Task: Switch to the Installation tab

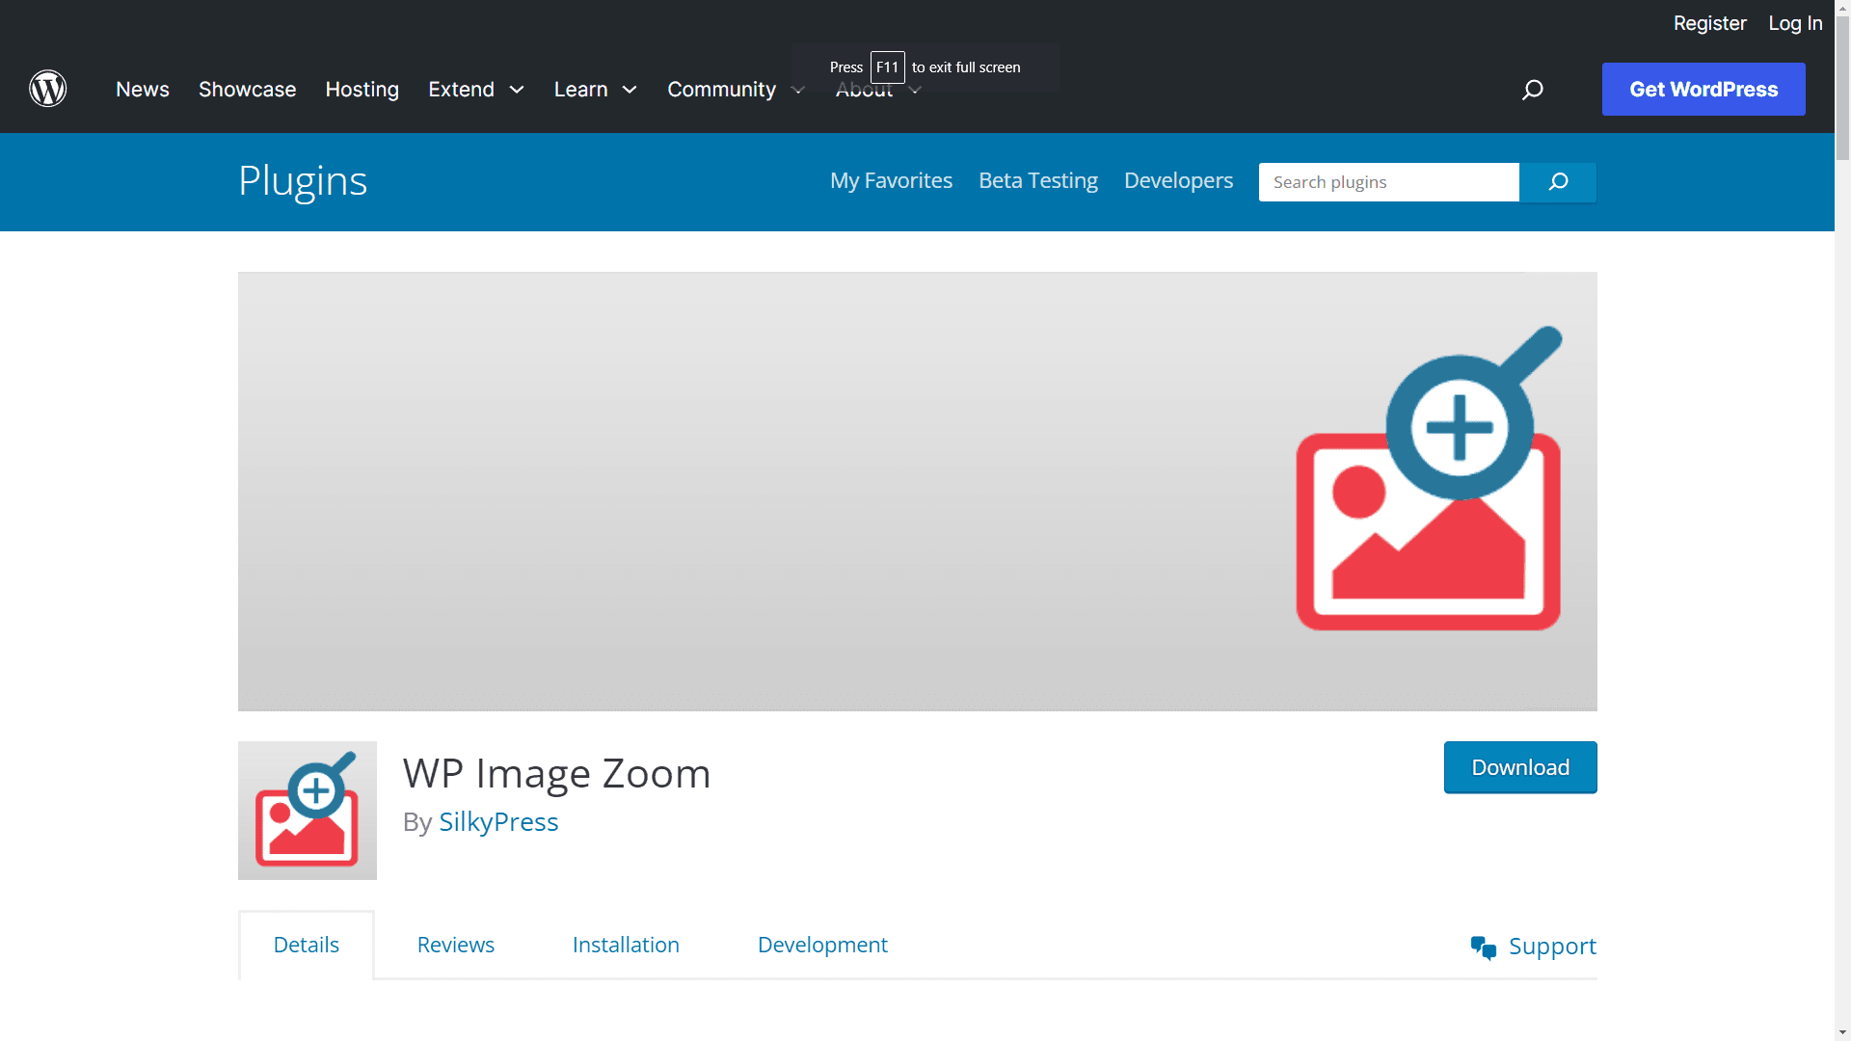Action: click(626, 945)
